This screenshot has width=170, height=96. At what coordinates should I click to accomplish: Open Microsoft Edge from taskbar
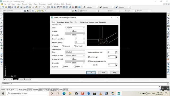[64, 94]
